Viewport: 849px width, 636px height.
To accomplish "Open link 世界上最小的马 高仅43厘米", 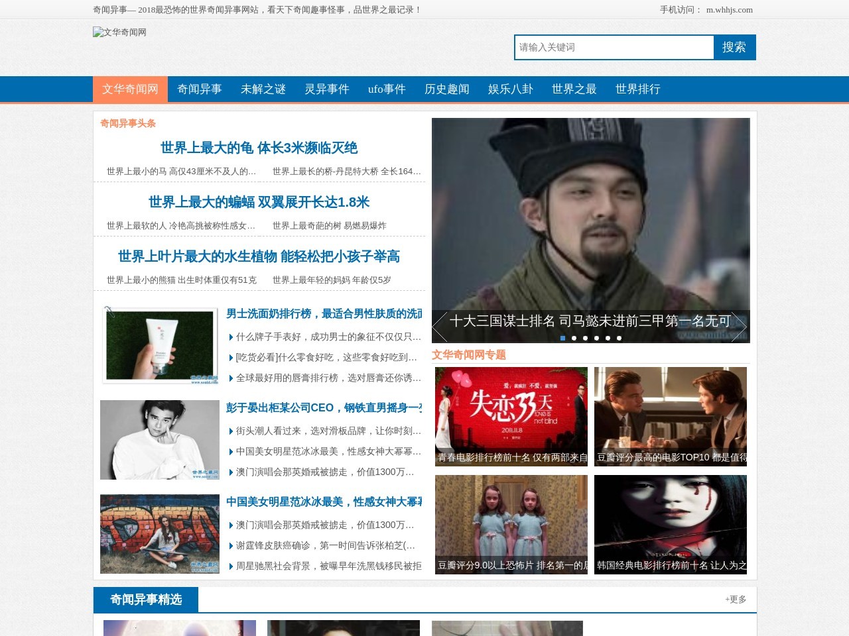I will click(x=182, y=171).
